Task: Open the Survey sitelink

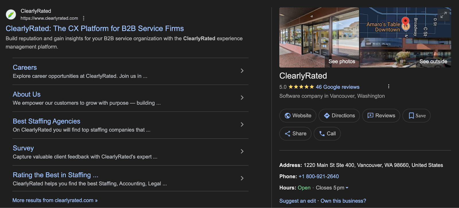Action: coord(23,148)
